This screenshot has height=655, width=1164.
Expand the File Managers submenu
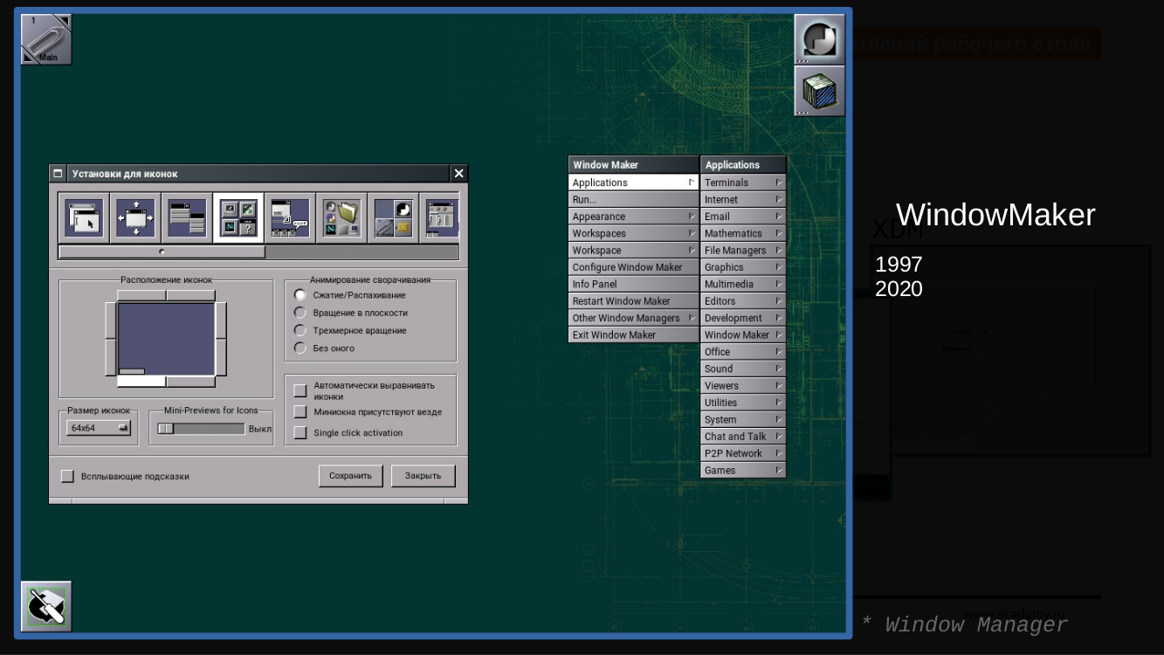pos(743,251)
